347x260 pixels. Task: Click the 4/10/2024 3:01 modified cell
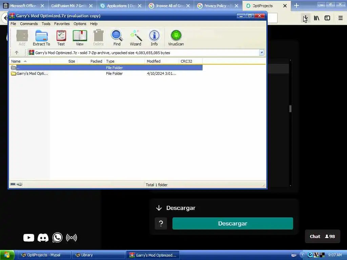point(162,73)
